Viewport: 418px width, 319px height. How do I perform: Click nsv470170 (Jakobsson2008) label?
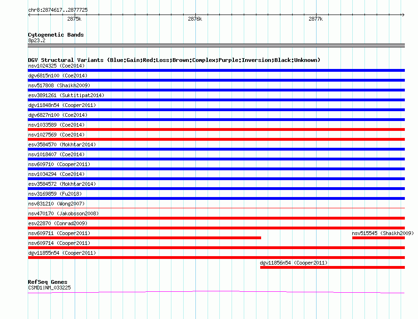63,213
